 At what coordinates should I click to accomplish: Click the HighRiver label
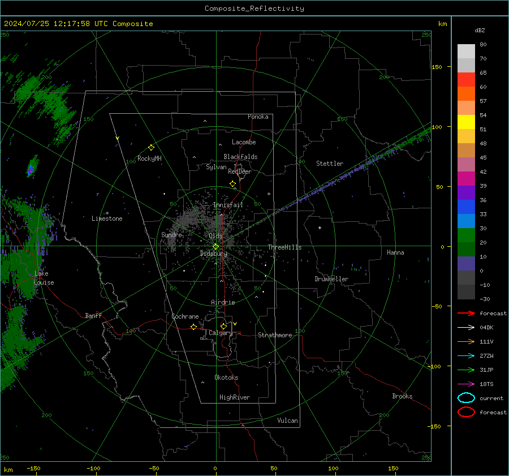[234, 397]
